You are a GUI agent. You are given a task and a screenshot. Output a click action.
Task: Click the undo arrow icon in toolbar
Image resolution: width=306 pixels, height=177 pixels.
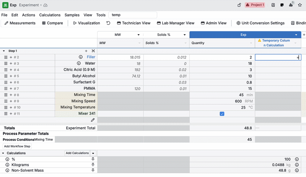pyautogui.click(x=108, y=23)
